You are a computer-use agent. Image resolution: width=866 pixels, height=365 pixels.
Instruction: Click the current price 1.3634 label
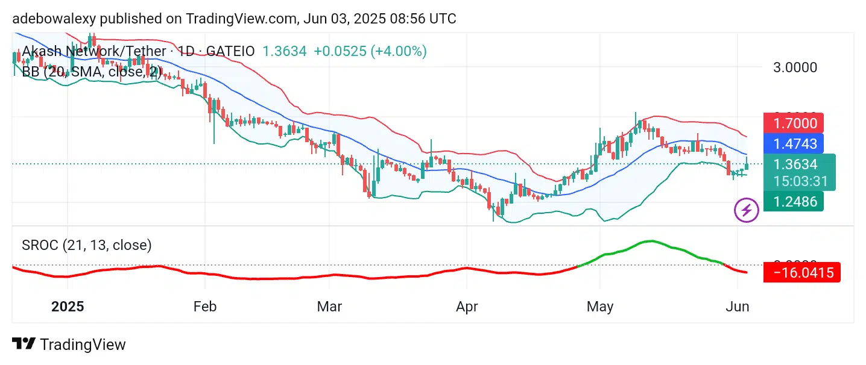795,164
